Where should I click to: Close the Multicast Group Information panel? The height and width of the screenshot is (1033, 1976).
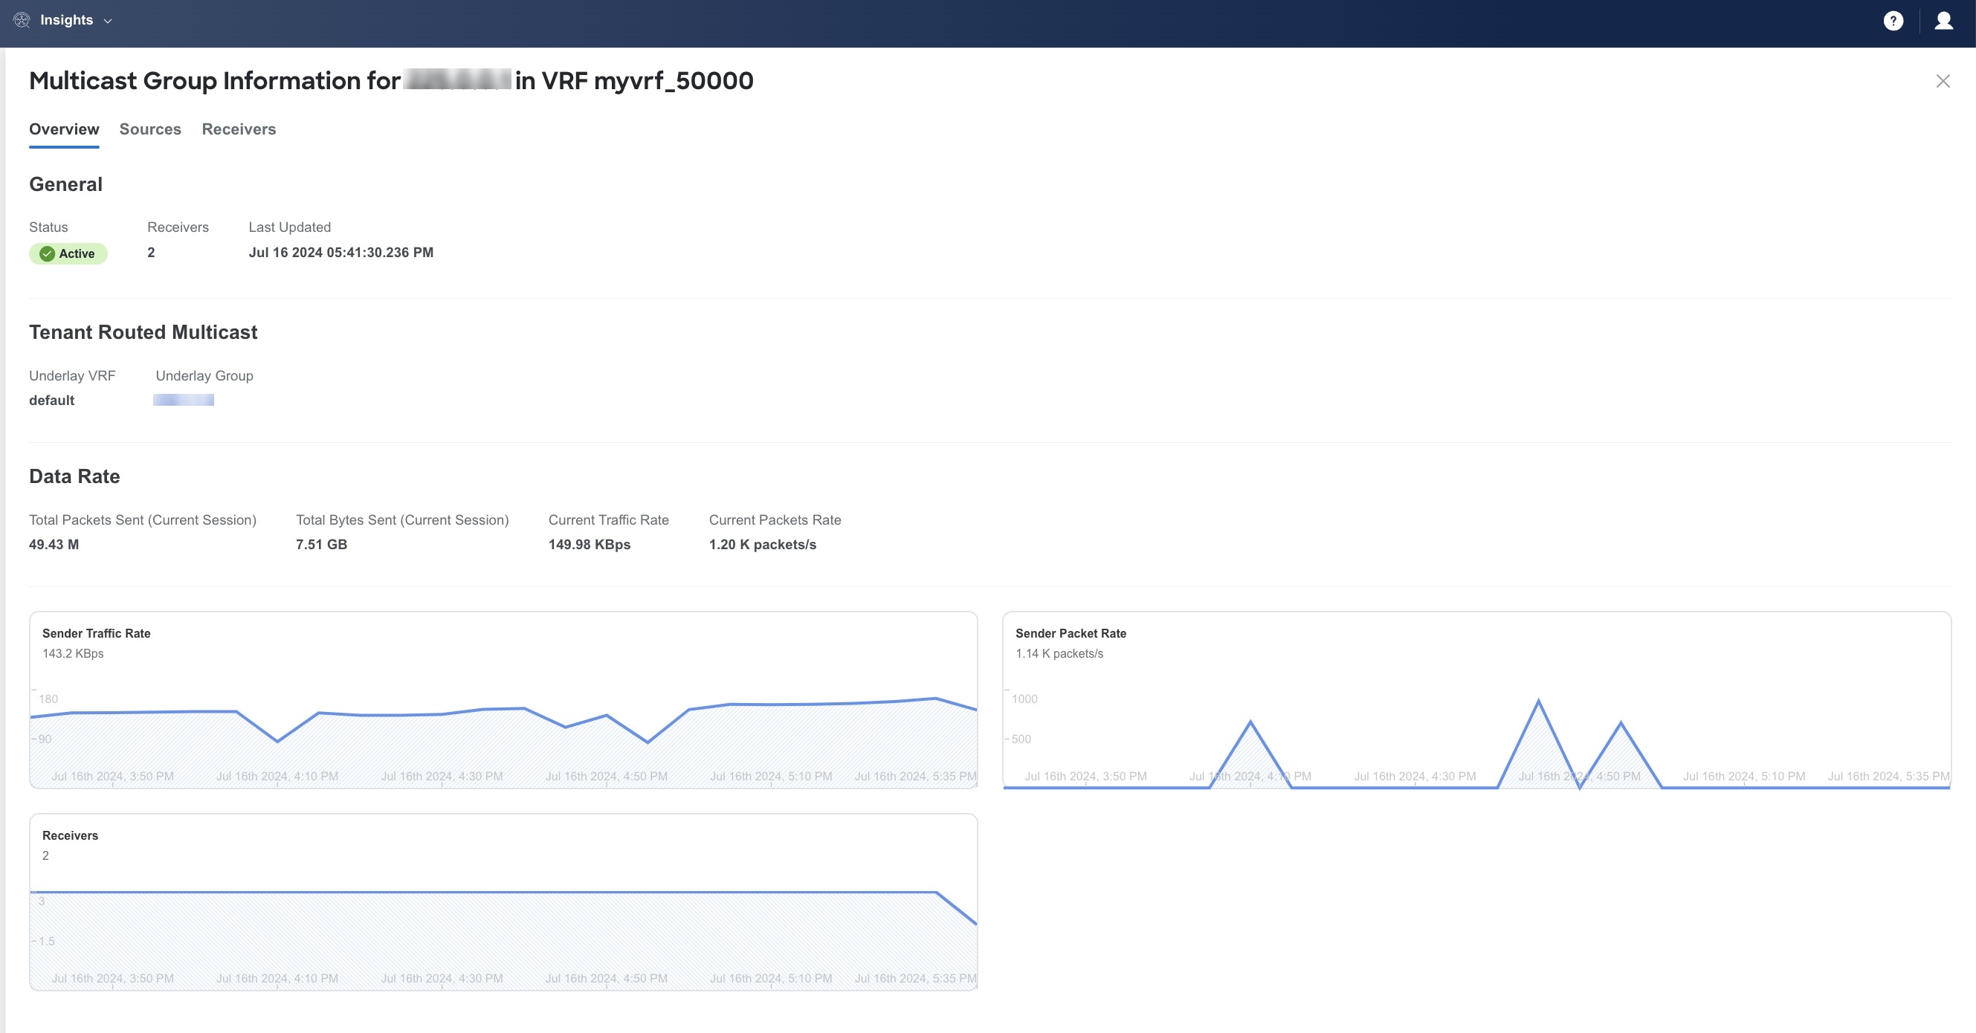coord(1943,81)
